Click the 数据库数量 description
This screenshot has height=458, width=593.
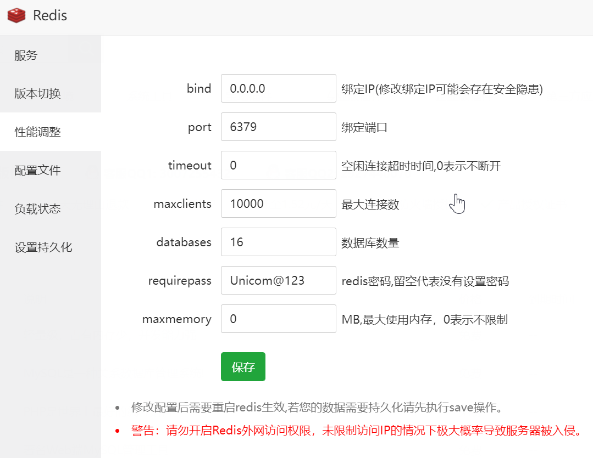370,243
